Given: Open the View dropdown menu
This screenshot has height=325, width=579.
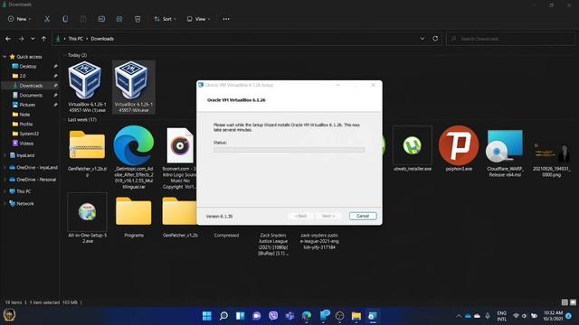Looking at the screenshot, I should [198, 19].
